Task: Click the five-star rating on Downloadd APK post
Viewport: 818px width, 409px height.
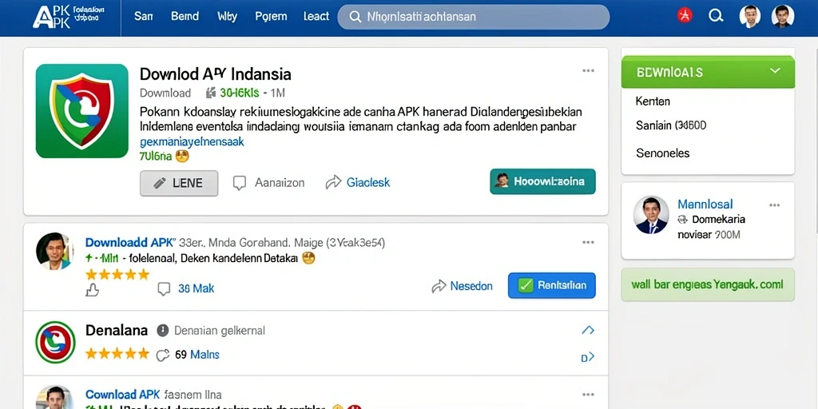Action: click(117, 275)
